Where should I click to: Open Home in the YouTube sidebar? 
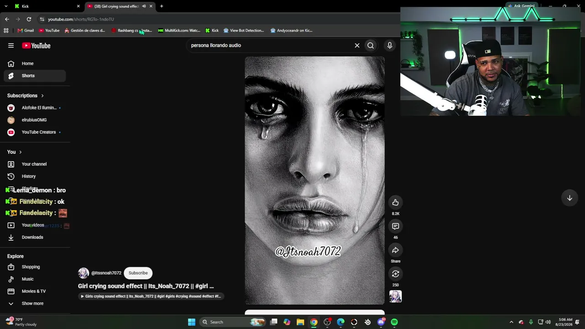(35, 64)
